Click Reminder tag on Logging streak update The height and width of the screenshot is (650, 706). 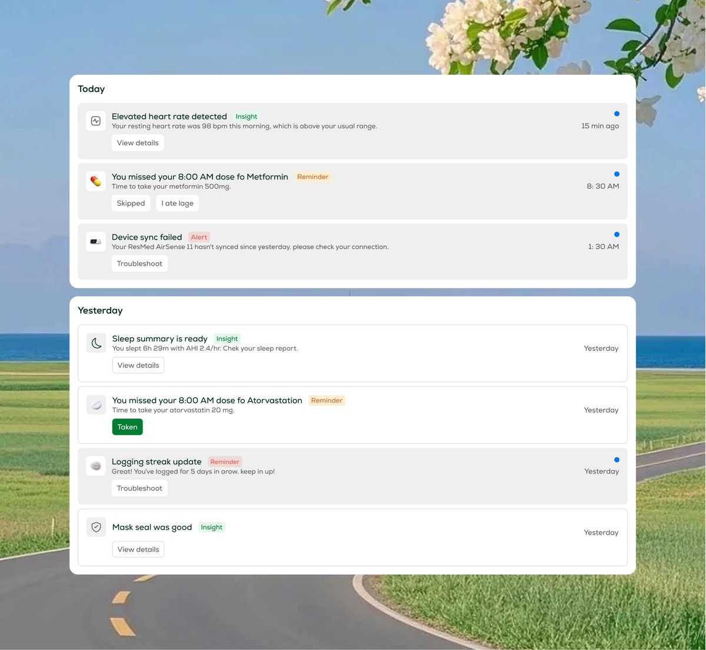225,462
